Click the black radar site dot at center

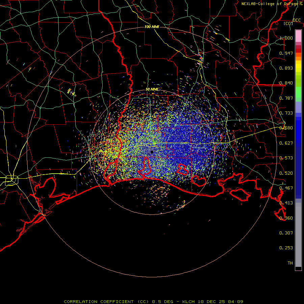[152, 152]
